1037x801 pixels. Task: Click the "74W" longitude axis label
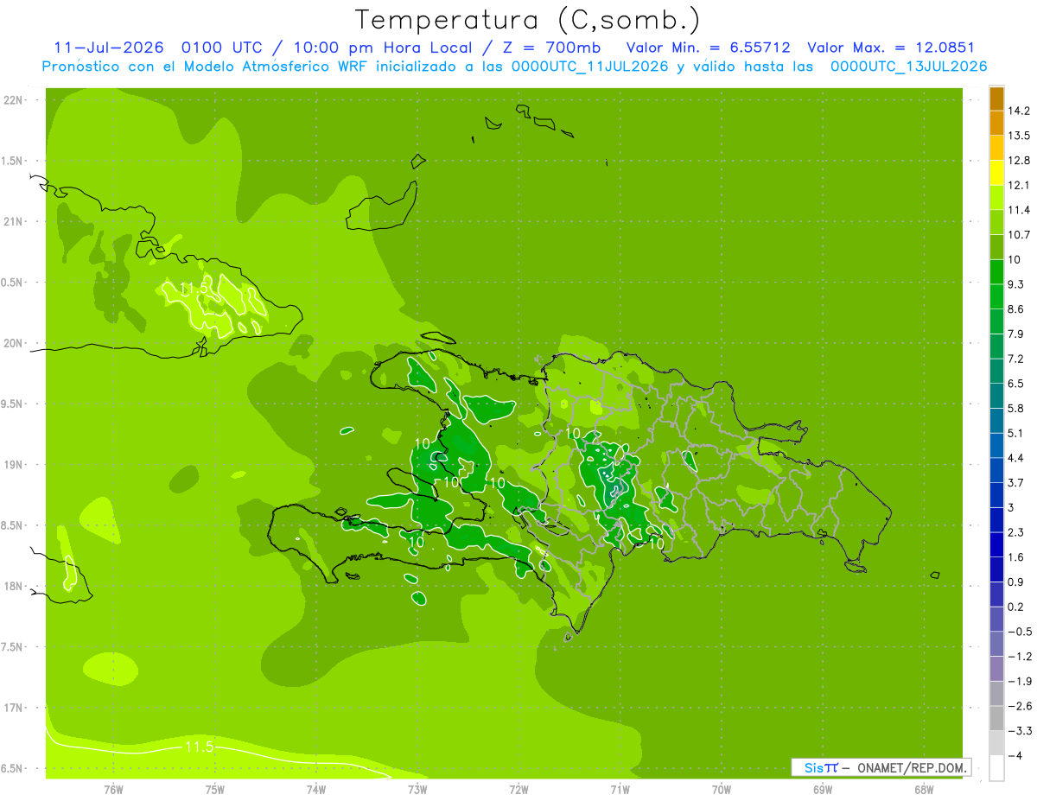pyautogui.click(x=316, y=790)
